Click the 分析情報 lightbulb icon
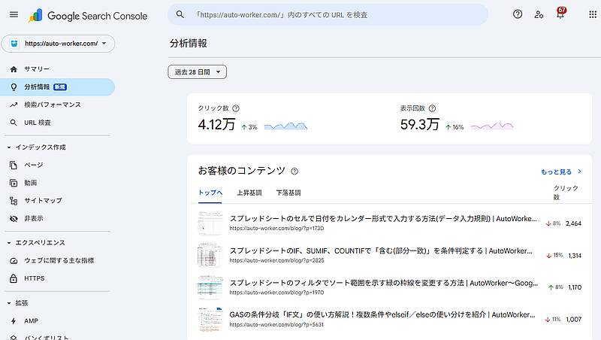This screenshot has height=340, width=601. point(14,87)
